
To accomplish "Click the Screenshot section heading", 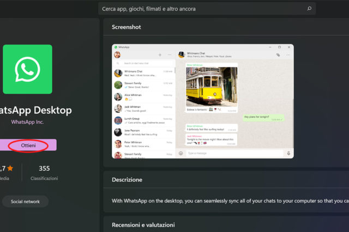I will pyautogui.click(x=126, y=27).
